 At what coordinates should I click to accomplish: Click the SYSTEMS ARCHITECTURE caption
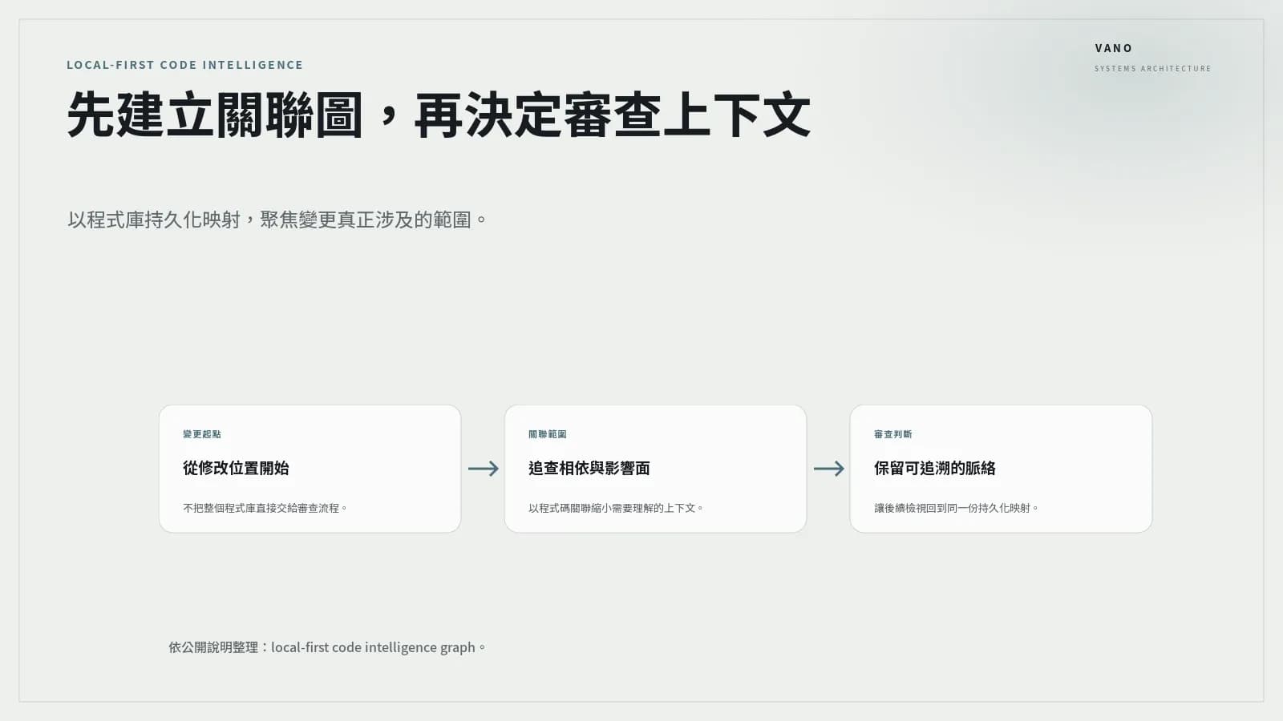[x=1152, y=69]
